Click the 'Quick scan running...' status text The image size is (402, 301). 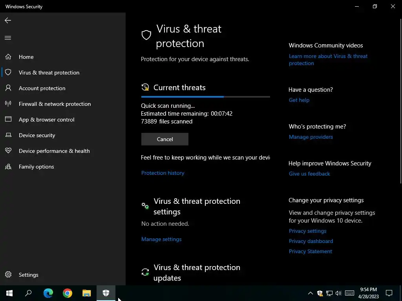pos(168,106)
